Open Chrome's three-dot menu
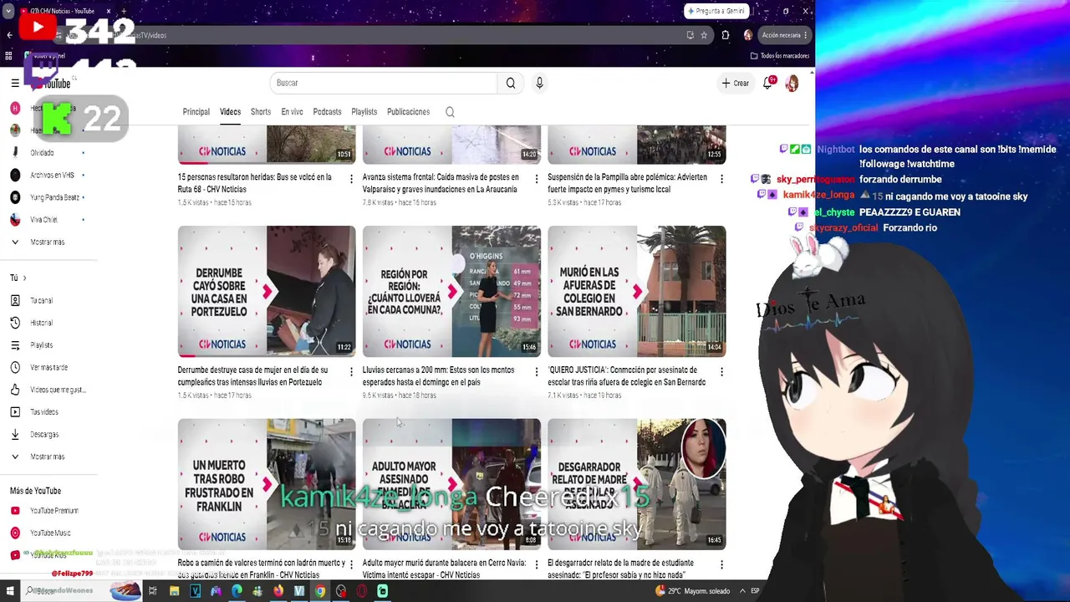The width and height of the screenshot is (1070, 602). pyautogui.click(x=806, y=35)
